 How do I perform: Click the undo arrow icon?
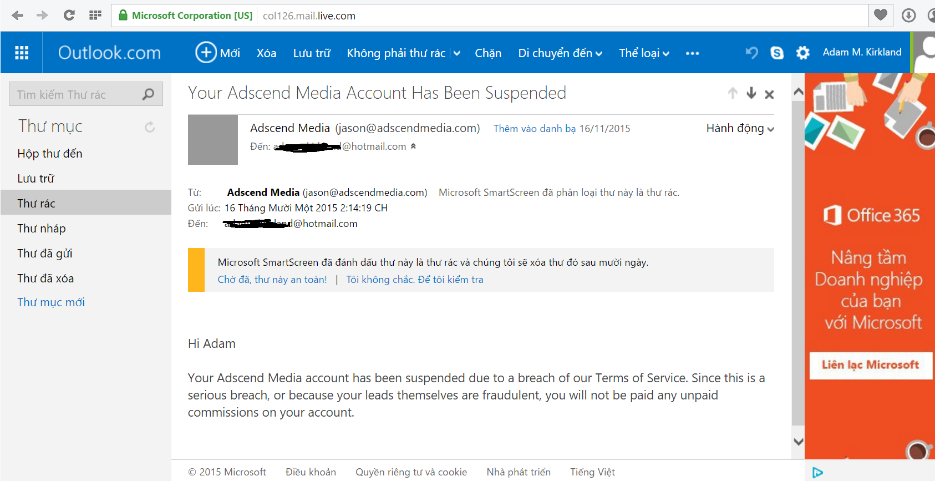[752, 53]
